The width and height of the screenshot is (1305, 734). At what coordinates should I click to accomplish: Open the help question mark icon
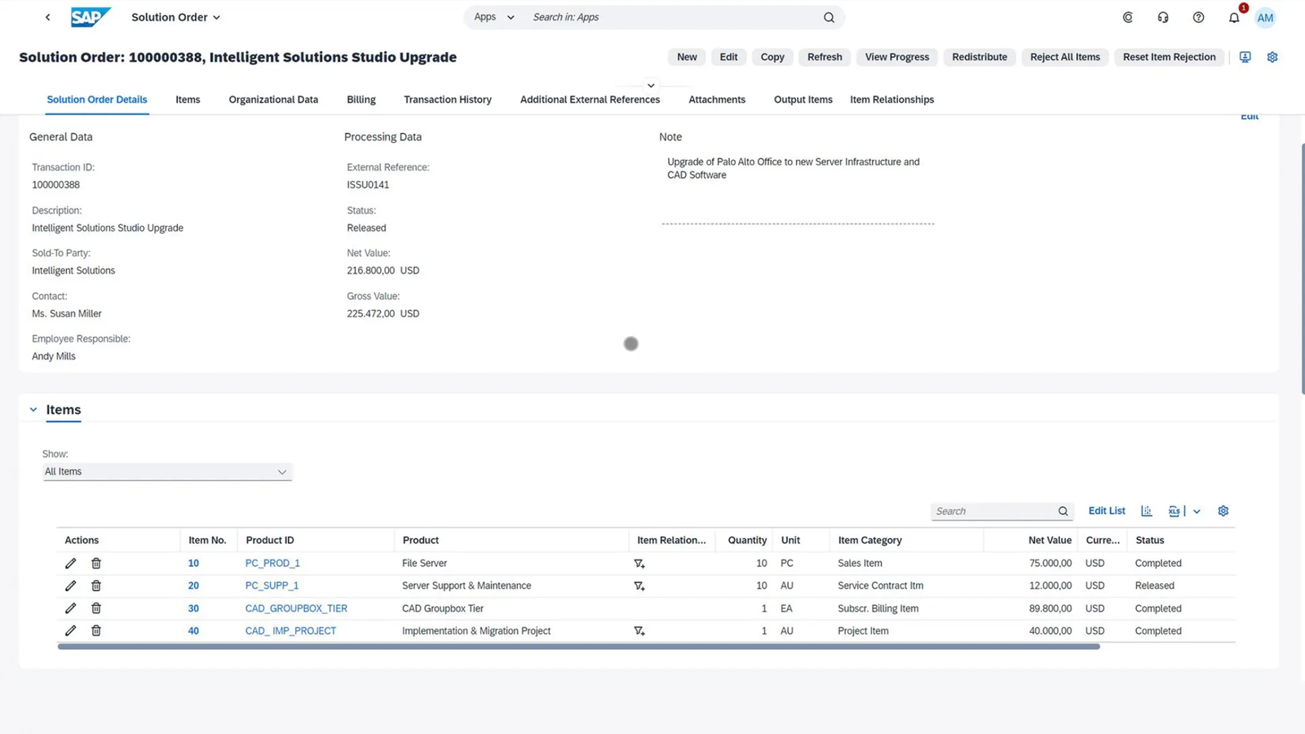pyautogui.click(x=1198, y=18)
